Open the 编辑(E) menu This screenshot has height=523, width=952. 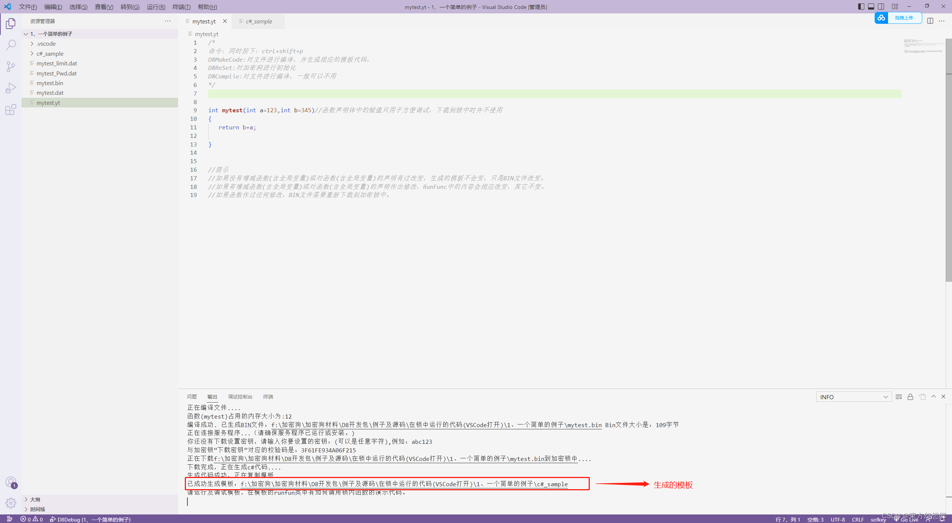[53, 7]
